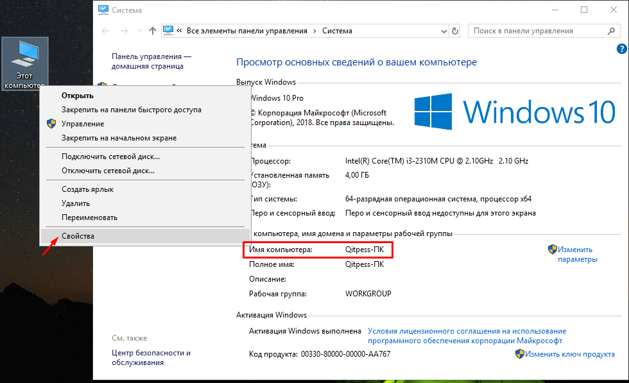Open the license agreement terms link
The image size is (629, 383).
(467, 336)
